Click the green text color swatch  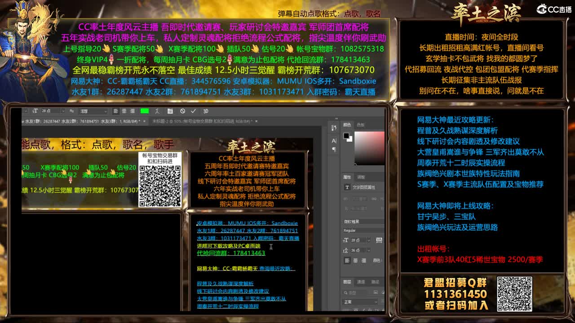144,111
